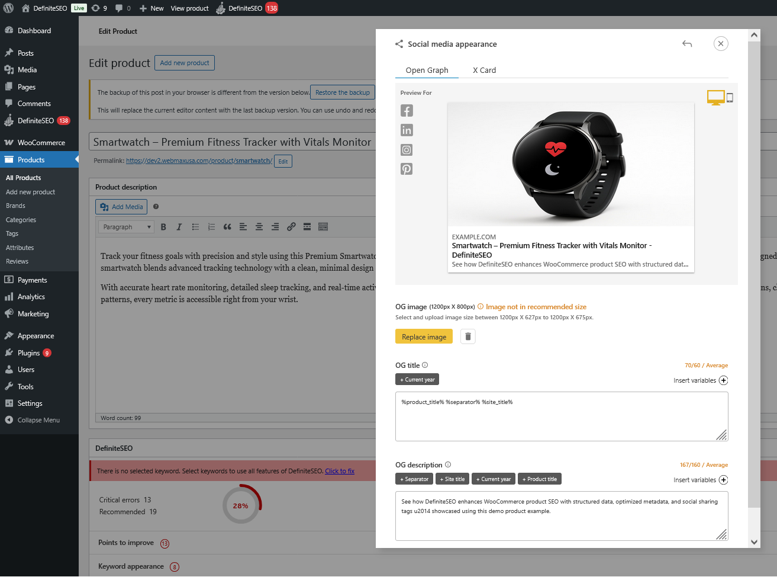The image size is (777, 577).
Task: Click the Click to fix link
Action: click(x=339, y=470)
